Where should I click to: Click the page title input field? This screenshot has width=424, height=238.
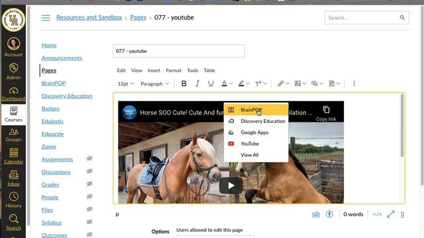point(179,51)
